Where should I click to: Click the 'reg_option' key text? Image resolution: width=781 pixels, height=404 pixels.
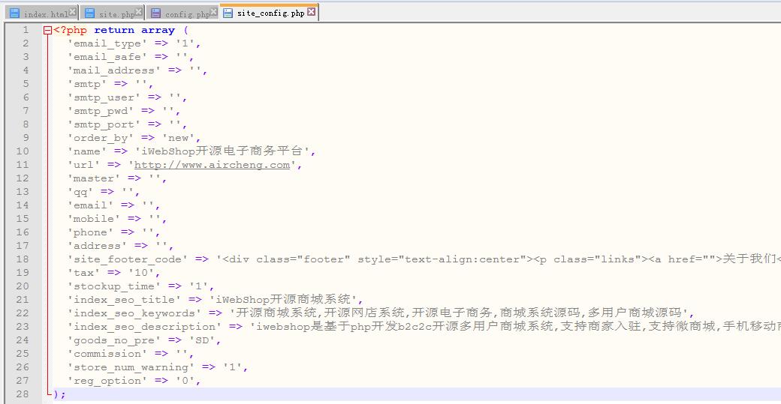pyautogui.click(x=107, y=381)
